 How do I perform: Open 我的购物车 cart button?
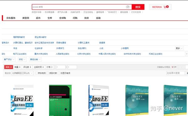coord(160,7)
